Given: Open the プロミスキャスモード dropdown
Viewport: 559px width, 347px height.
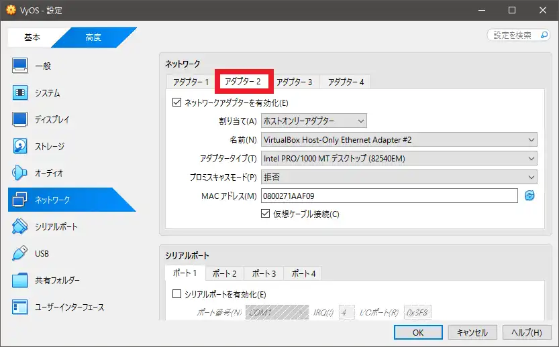Looking at the screenshot, I should [399, 177].
